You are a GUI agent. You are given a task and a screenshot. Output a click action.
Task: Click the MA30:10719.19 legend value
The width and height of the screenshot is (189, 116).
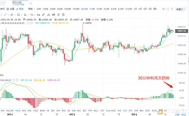point(60,23)
